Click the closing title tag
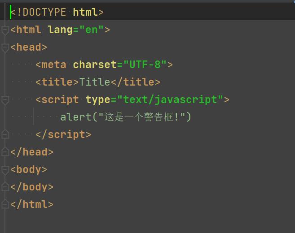 (136, 82)
